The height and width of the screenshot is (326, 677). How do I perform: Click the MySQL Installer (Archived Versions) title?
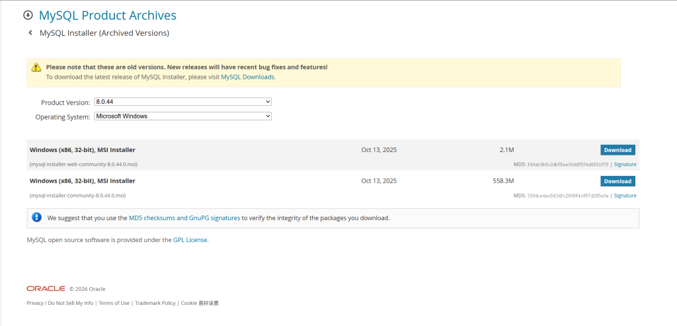click(x=104, y=33)
